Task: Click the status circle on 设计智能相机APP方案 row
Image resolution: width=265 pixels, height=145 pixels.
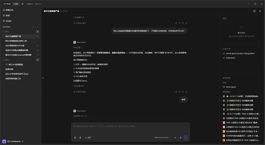Action: pyautogui.click(x=38, y=46)
